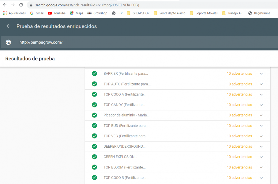The width and height of the screenshot is (278, 184).
Task: Click green check icon for Picador de aluminio
Action: 95,115
